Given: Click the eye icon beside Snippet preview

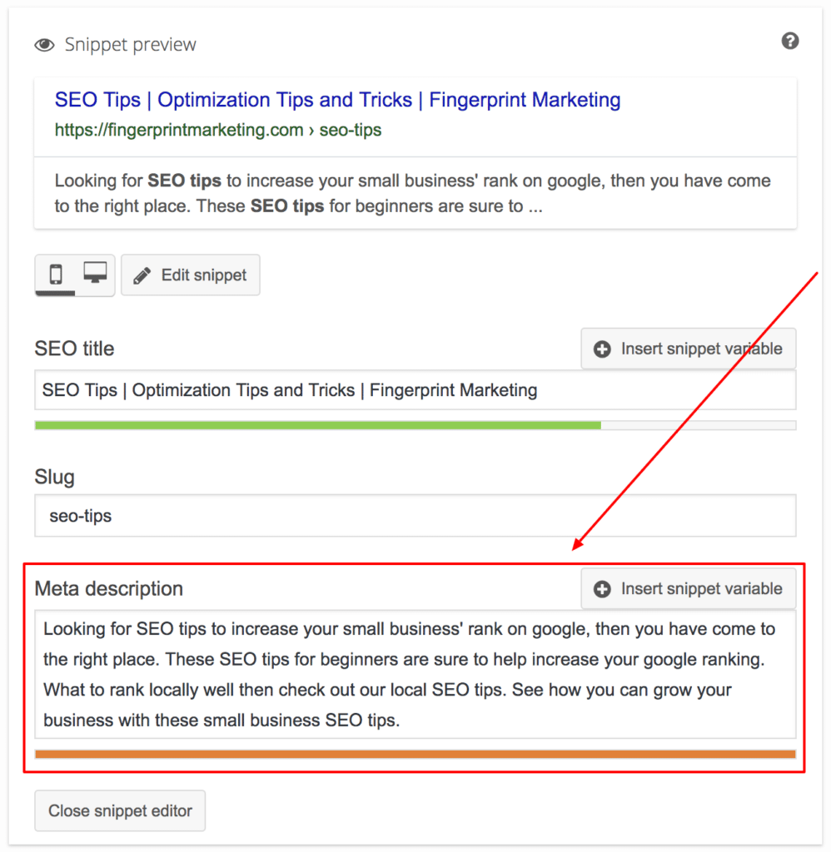Looking at the screenshot, I should [x=44, y=45].
